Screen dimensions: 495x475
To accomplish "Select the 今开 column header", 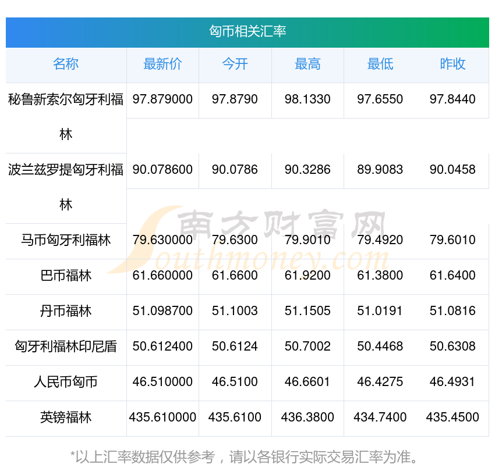I will [235, 64].
